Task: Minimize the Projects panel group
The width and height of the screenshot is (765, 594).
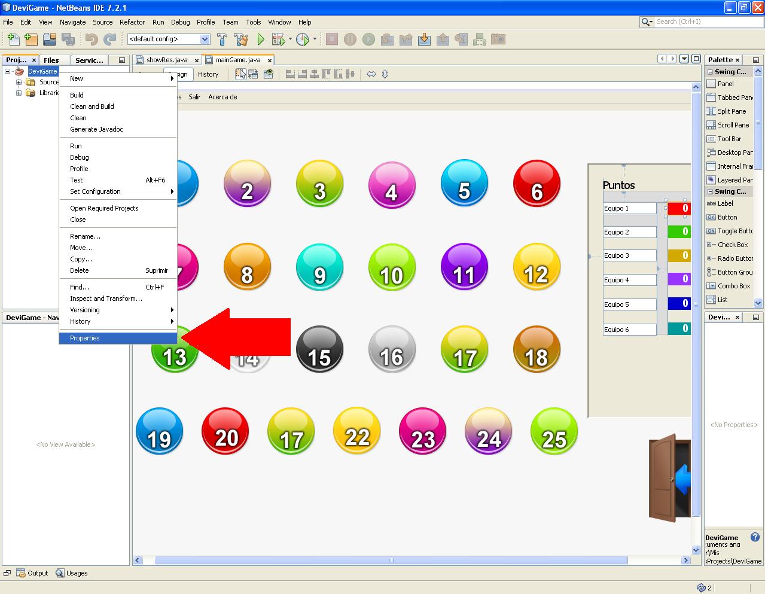Action: tap(121, 60)
